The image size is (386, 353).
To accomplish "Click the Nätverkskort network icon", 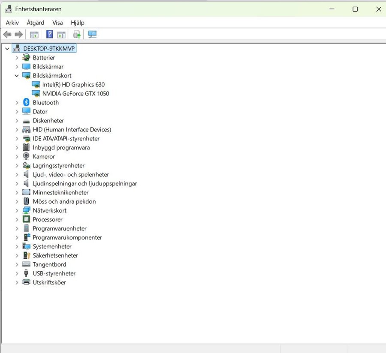I will coord(26,210).
